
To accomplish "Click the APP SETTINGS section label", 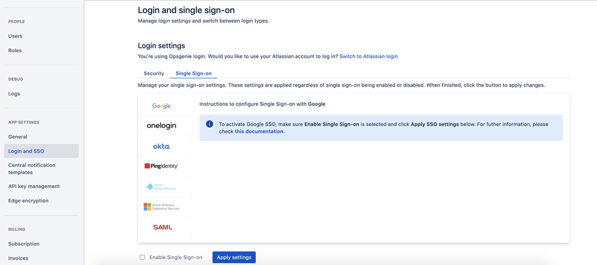I will click(24, 122).
